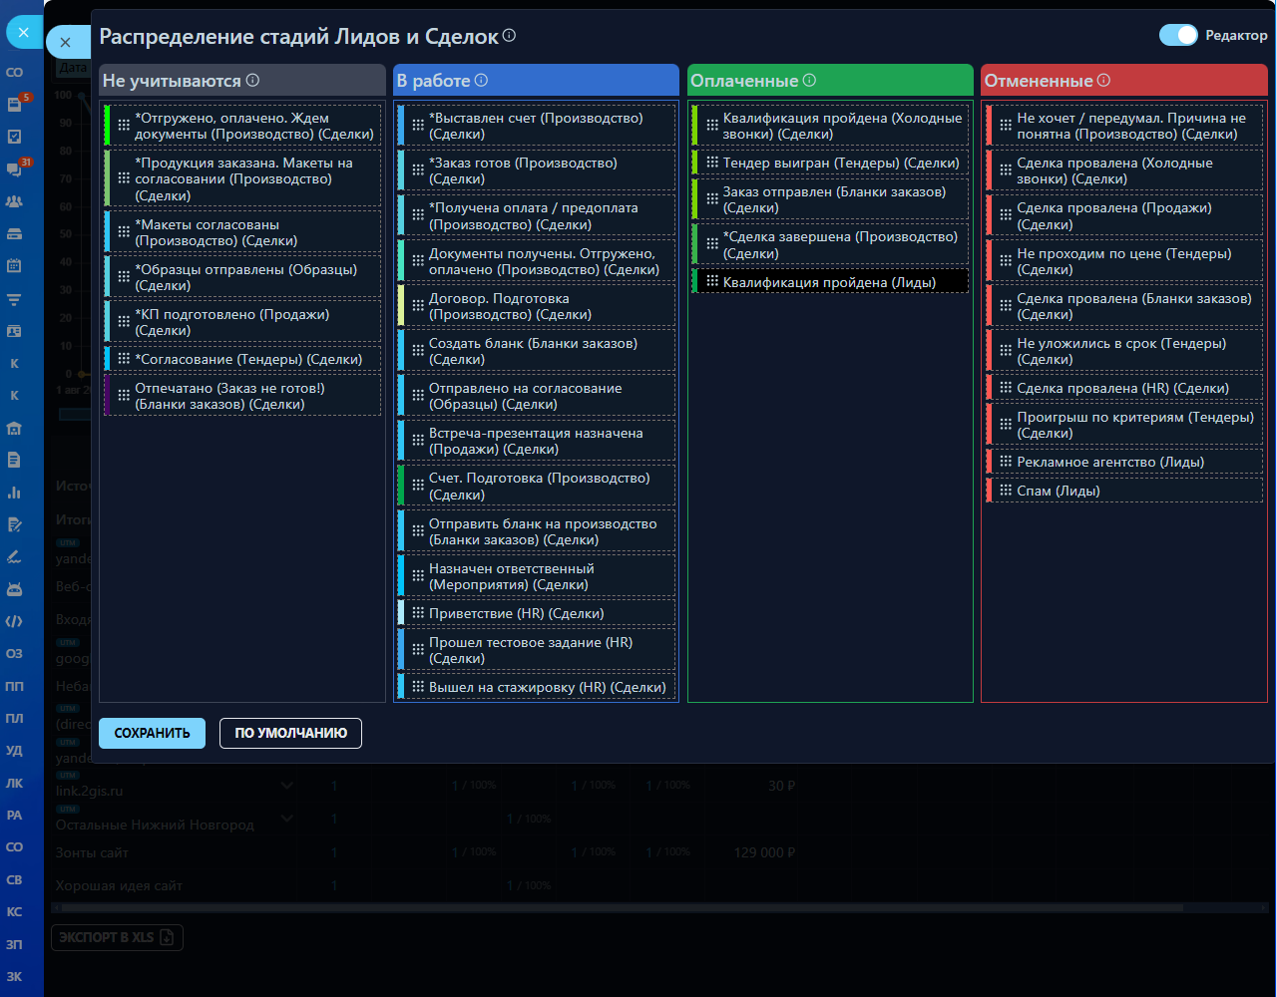Image resolution: width=1277 pixels, height=997 pixels.
Task: Click info icon beside 'Не учитываются' header
Action: 252,81
